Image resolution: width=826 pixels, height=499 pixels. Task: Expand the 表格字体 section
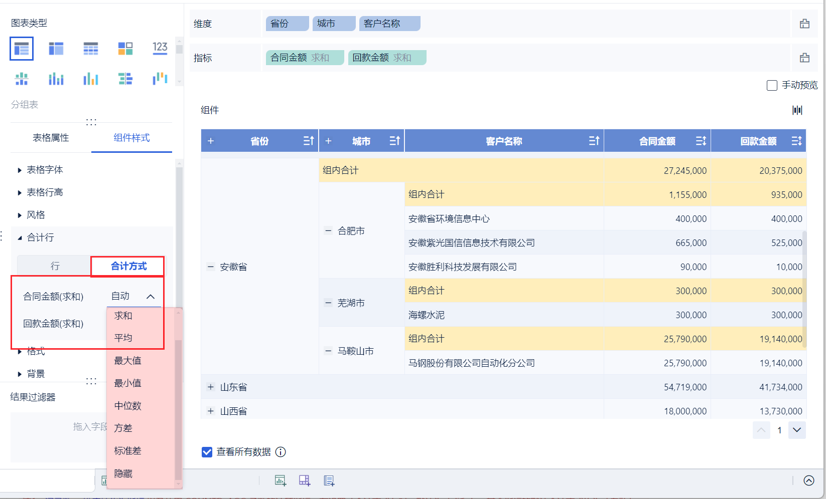pos(20,170)
